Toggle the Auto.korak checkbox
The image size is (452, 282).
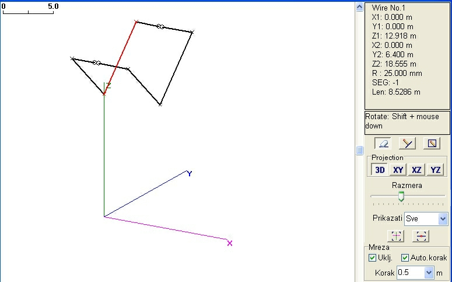(405, 258)
